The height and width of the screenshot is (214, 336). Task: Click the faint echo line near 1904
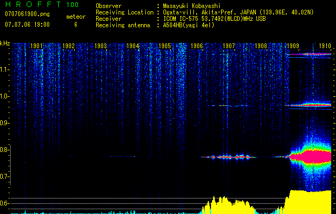coord(121,156)
